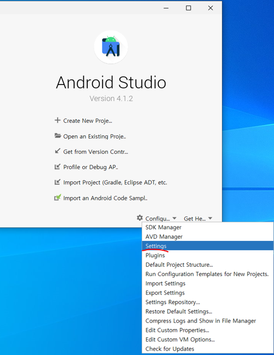
Task: Click the arrow icon beside Get from Version Control
Action: pyautogui.click(x=58, y=151)
